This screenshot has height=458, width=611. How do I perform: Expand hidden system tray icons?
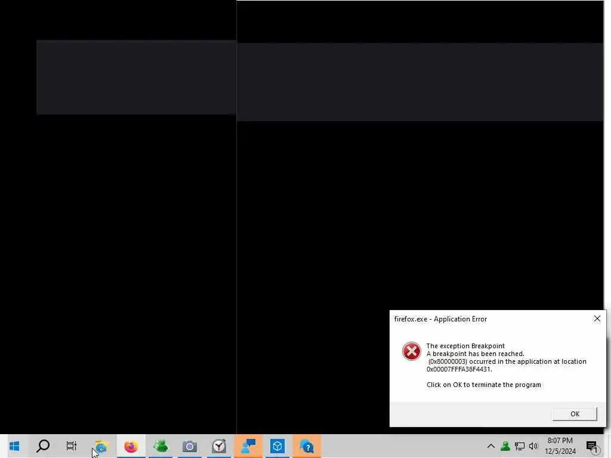[x=490, y=446]
